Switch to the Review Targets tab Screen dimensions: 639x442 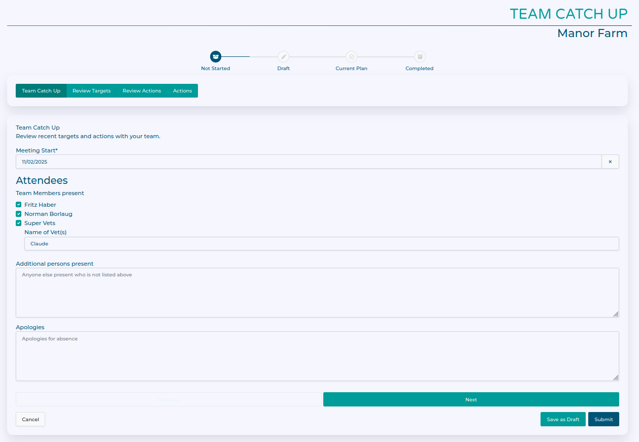(x=91, y=91)
